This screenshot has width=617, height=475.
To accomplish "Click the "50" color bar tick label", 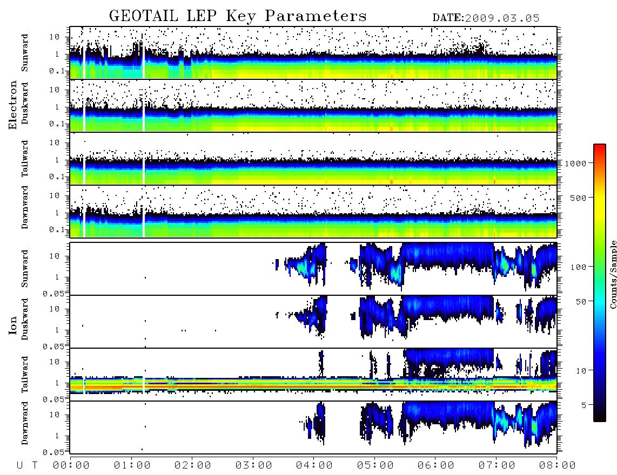I will click(x=581, y=302).
